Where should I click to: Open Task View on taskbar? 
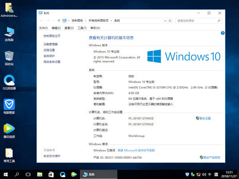point(28,174)
